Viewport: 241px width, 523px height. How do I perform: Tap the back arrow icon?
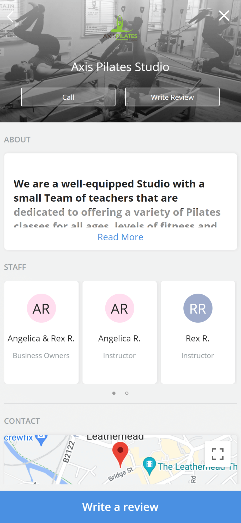(x=10, y=17)
